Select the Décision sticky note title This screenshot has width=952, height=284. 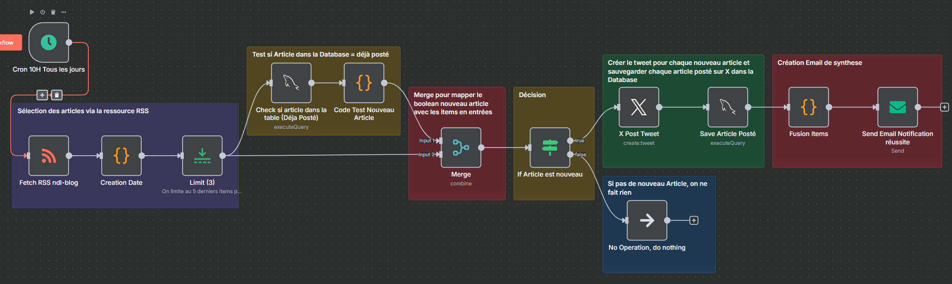point(532,95)
